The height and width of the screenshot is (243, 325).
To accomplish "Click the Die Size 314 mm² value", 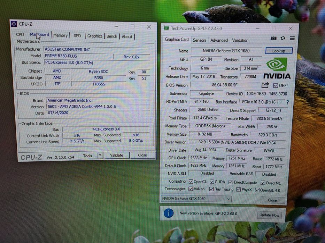I will point(251,68).
